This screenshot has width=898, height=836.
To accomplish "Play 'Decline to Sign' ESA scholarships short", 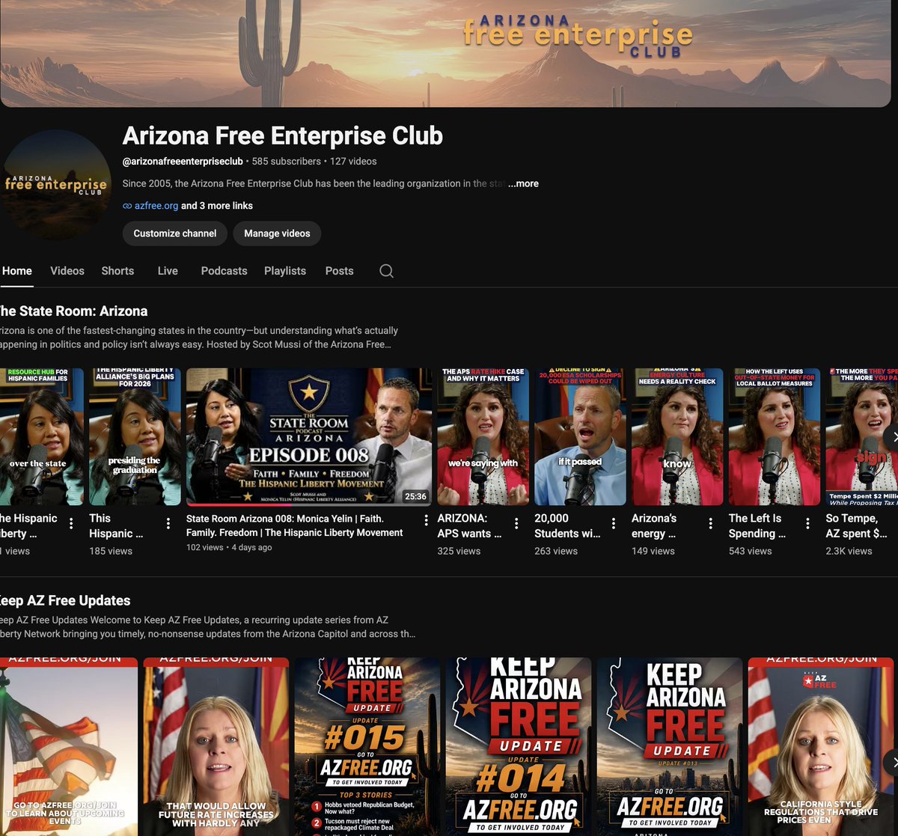I will click(x=580, y=436).
